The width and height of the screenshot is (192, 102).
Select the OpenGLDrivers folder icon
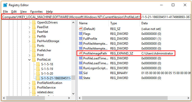tap(34, 22)
